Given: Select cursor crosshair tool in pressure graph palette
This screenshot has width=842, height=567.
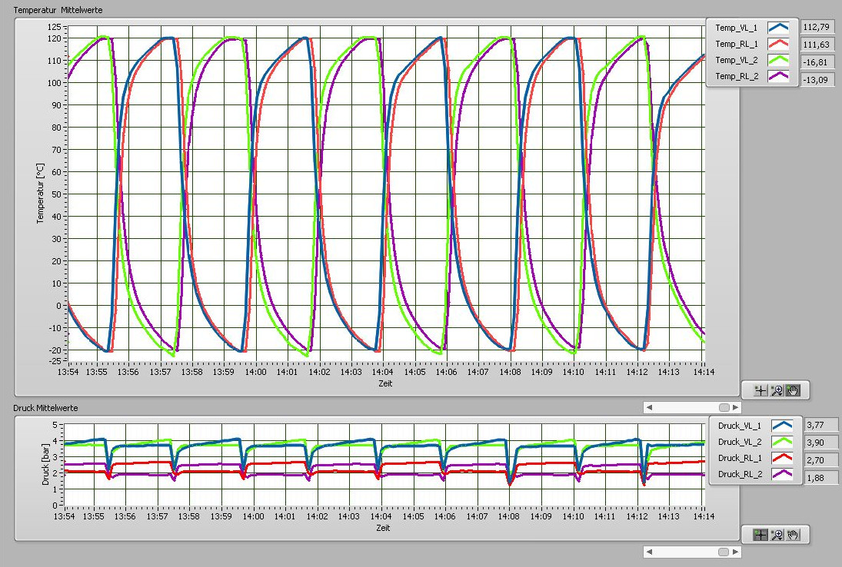Looking at the screenshot, I should tap(760, 535).
